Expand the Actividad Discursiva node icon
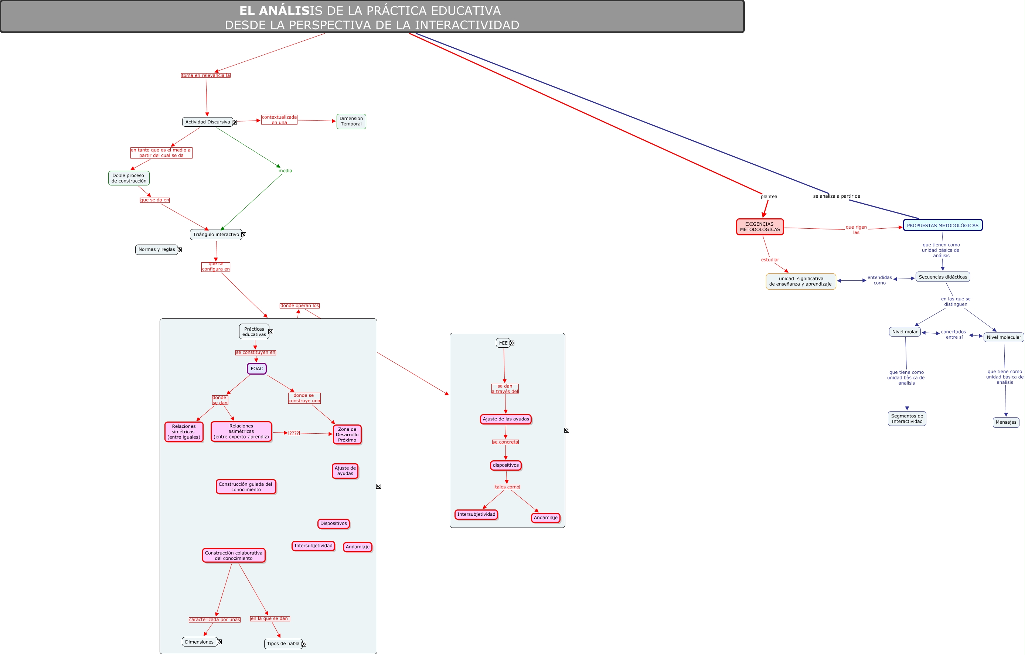Viewport: 1025px width, 655px height. pyautogui.click(x=234, y=122)
